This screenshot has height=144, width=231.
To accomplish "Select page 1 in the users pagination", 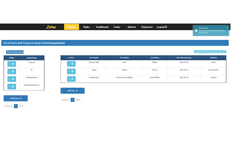I will pos(73,100).
